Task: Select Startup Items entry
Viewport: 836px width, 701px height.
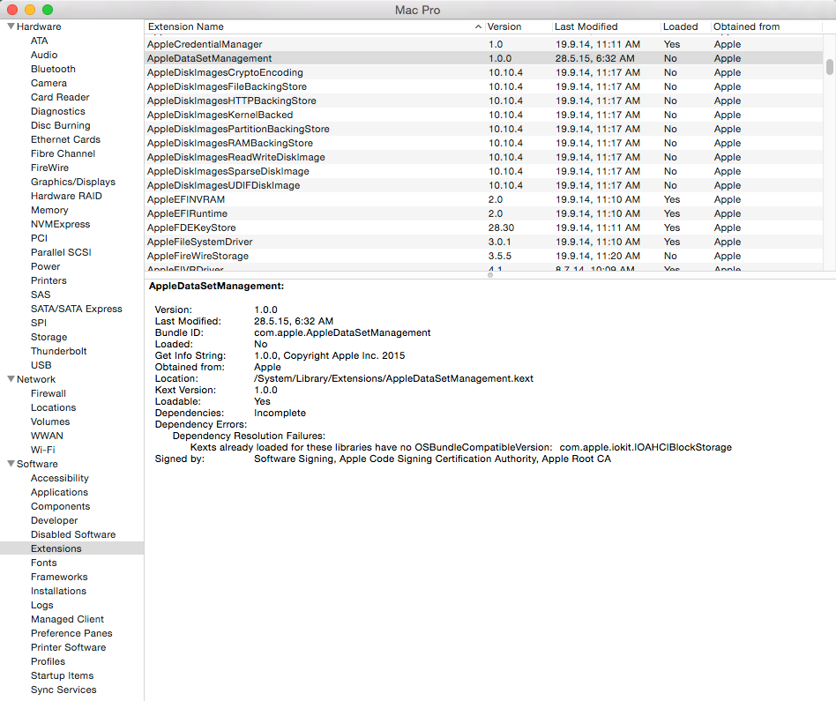Action: pyautogui.click(x=63, y=675)
